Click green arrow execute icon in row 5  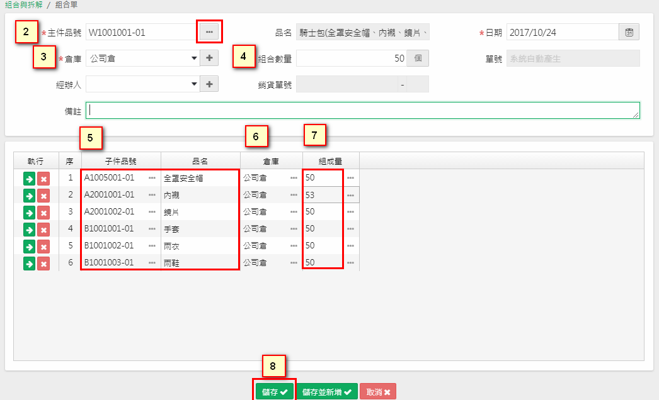pyautogui.click(x=29, y=247)
